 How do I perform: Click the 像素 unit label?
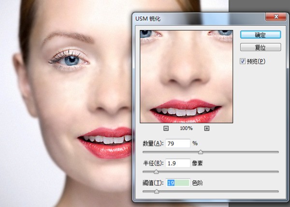tap(197, 163)
